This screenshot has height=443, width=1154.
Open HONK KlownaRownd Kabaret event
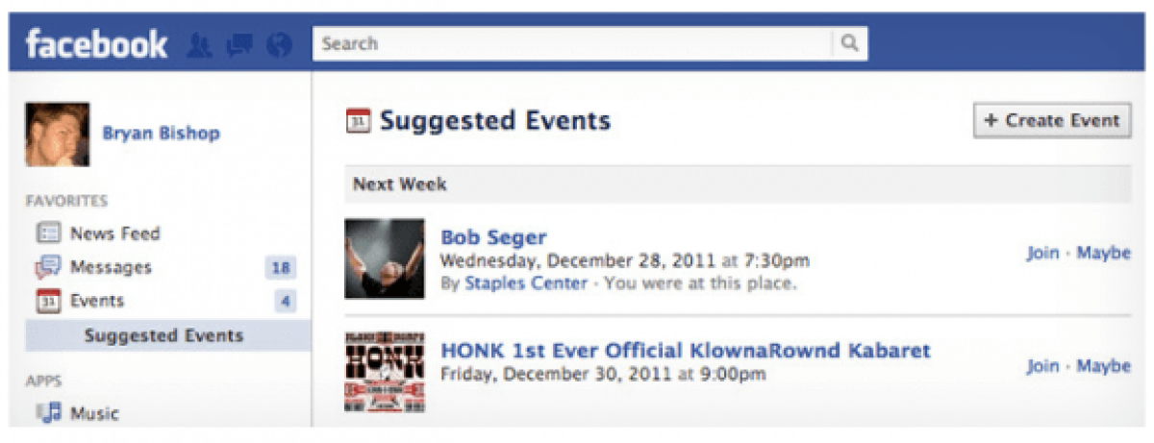[x=685, y=351]
